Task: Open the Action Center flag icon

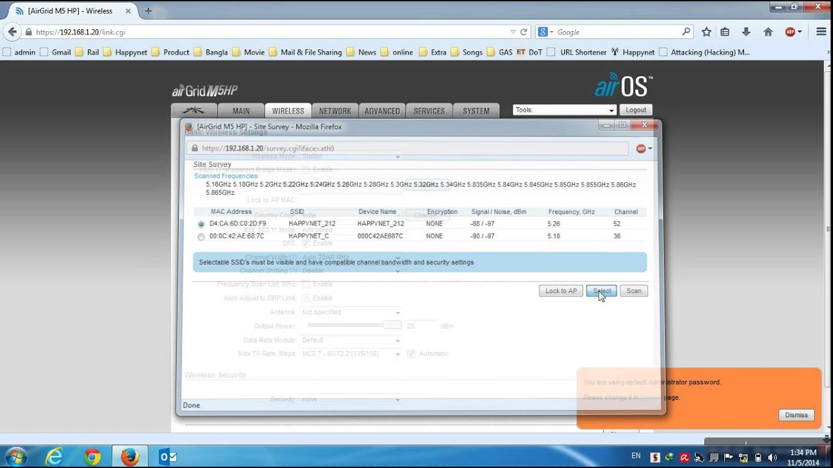Action: pos(728,457)
